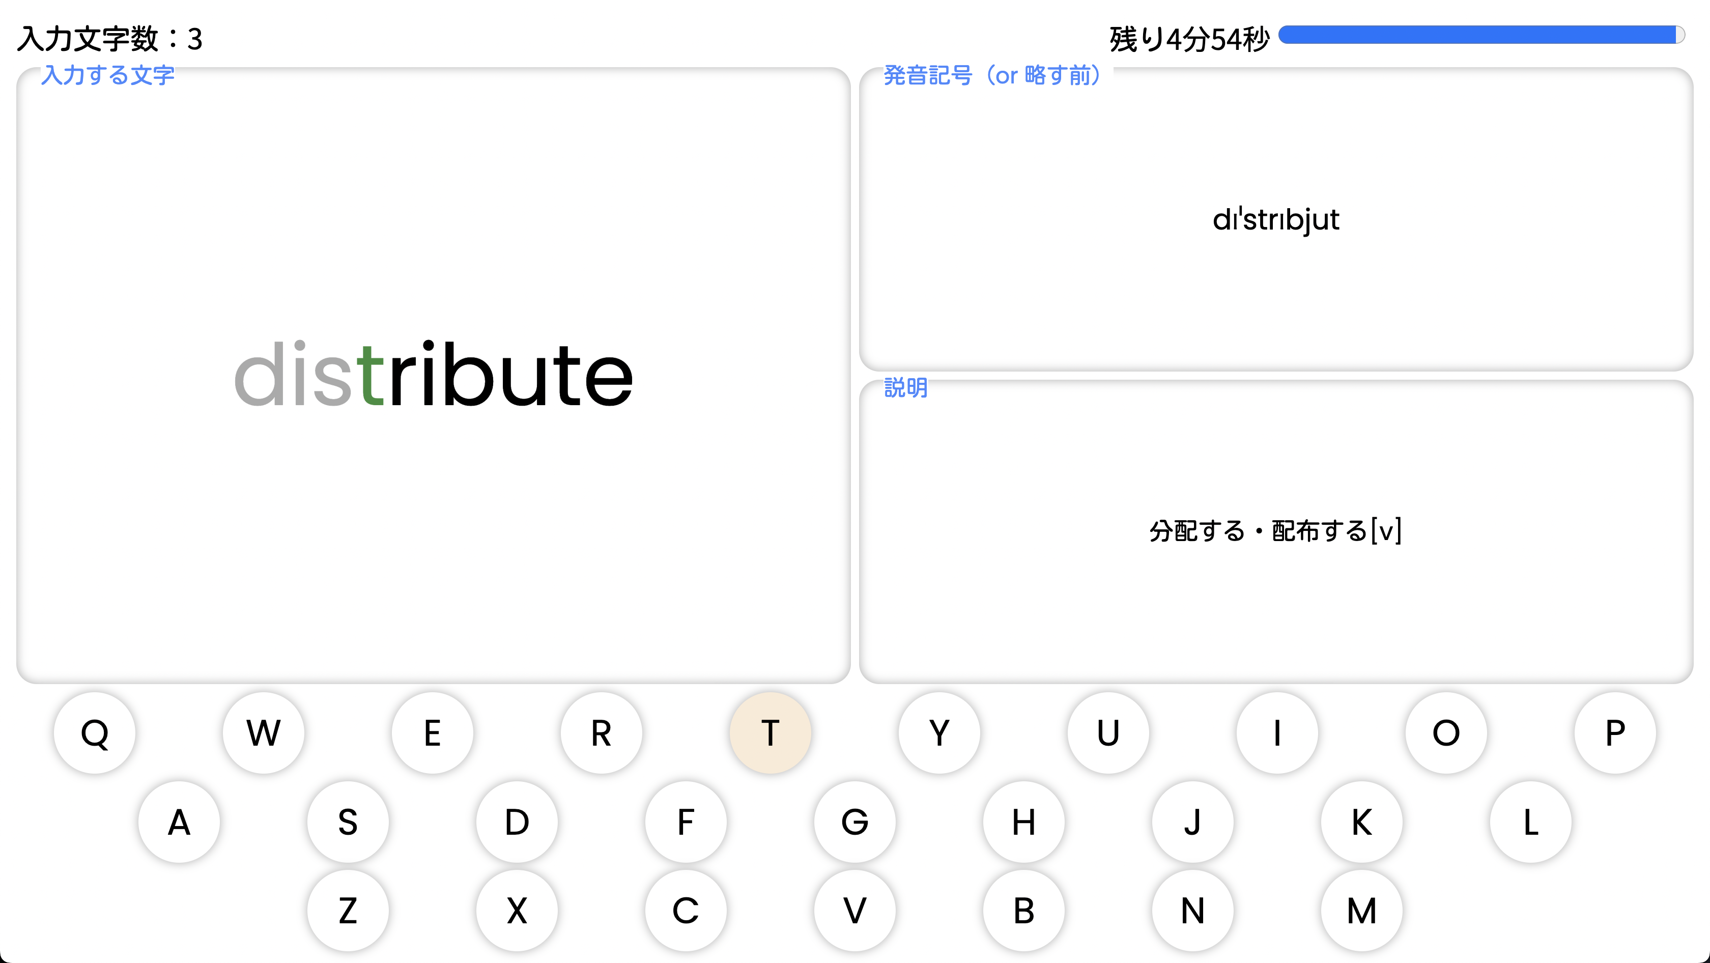The image size is (1710, 963).
Task: Select the D key
Action: [517, 822]
